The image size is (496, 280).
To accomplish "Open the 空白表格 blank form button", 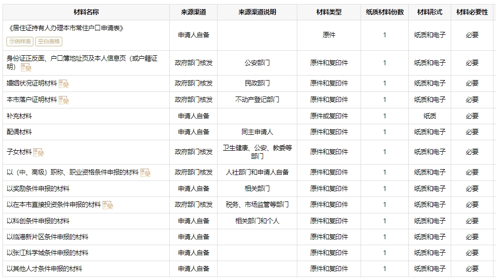I will click(x=49, y=41).
